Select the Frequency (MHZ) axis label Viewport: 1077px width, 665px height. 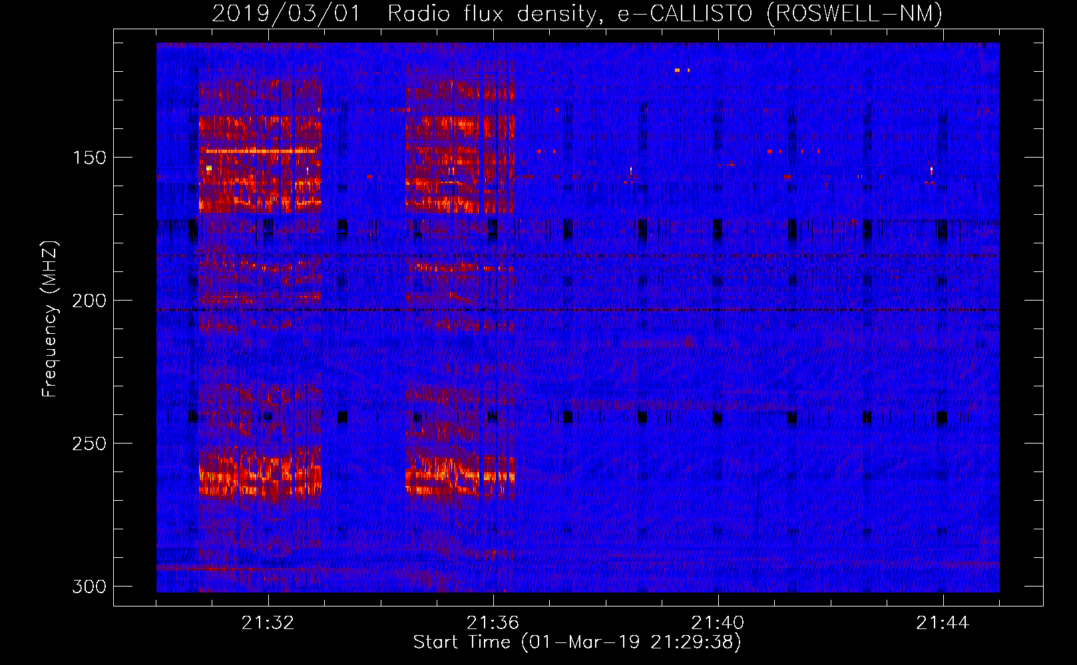point(50,319)
